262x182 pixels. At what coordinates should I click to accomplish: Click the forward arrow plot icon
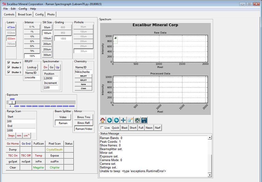117,120
